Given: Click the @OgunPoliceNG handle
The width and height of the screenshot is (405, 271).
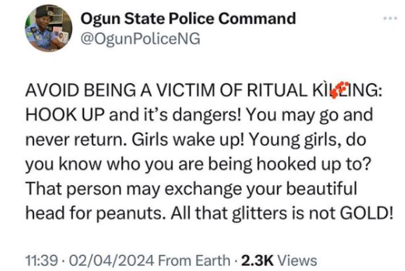Looking at the screenshot, I should [x=140, y=39].
